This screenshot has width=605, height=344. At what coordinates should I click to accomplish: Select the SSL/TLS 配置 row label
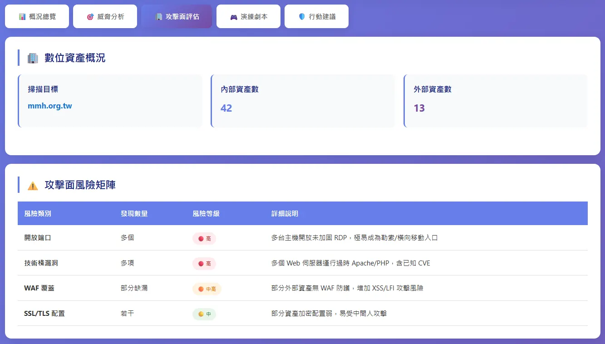[x=44, y=313]
